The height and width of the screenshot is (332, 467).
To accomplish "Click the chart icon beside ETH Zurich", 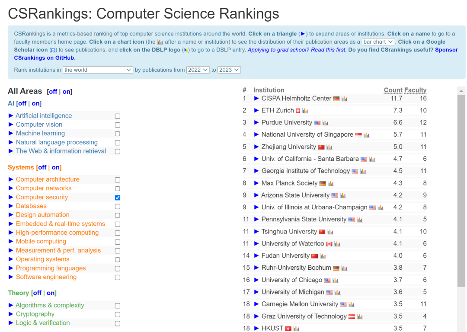I will coord(305,110).
